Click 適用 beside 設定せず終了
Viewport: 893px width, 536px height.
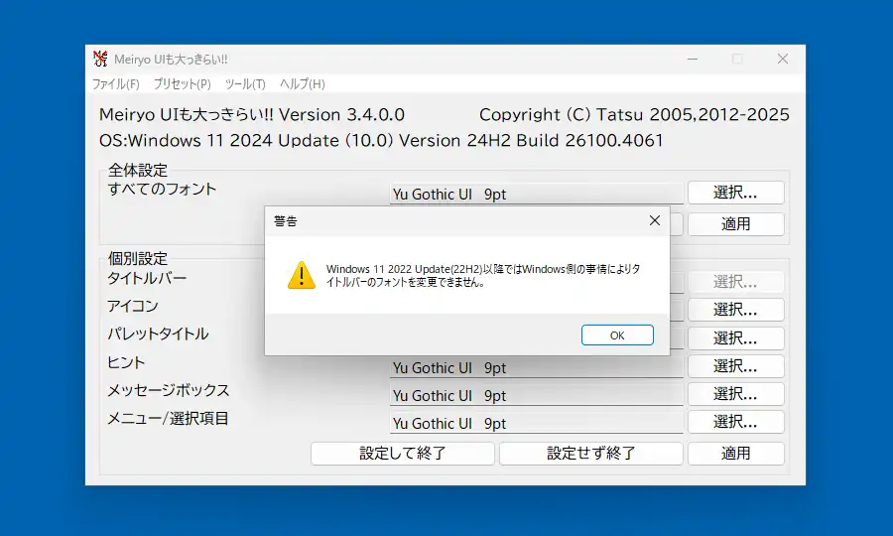point(736,454)
